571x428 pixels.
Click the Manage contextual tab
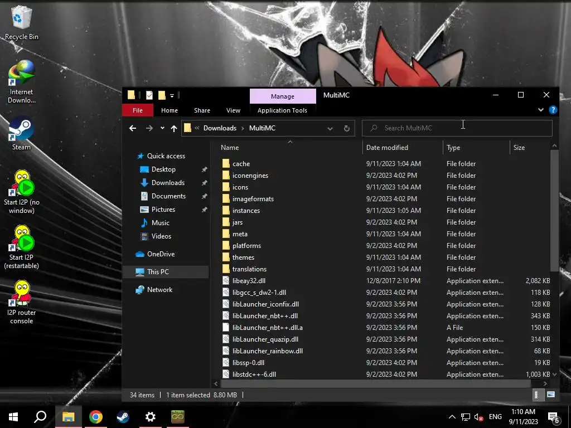tap(283, 96)
